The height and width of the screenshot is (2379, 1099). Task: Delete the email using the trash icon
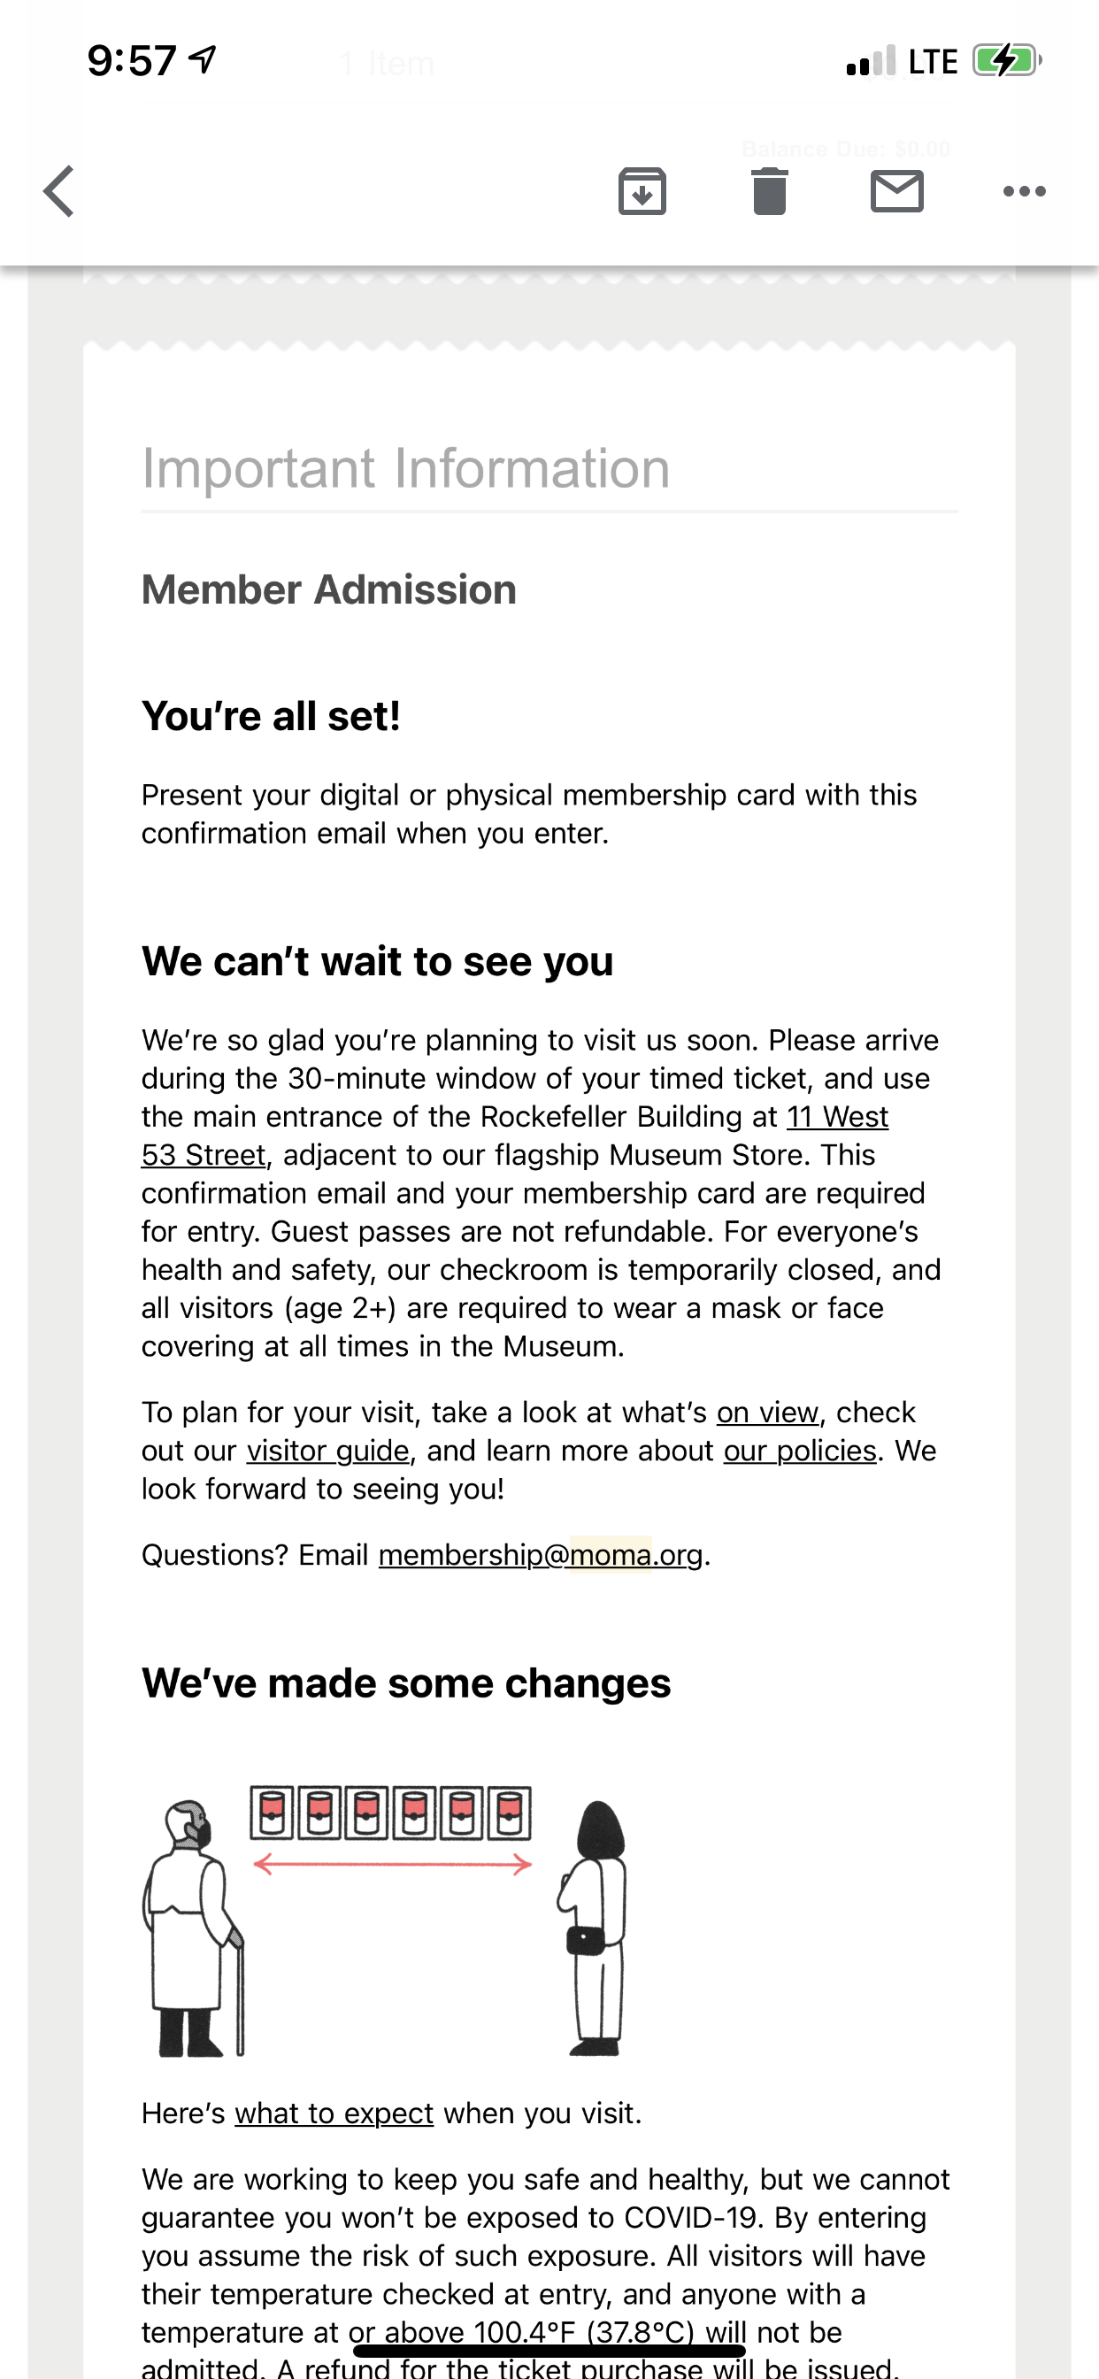pos(769,192)
